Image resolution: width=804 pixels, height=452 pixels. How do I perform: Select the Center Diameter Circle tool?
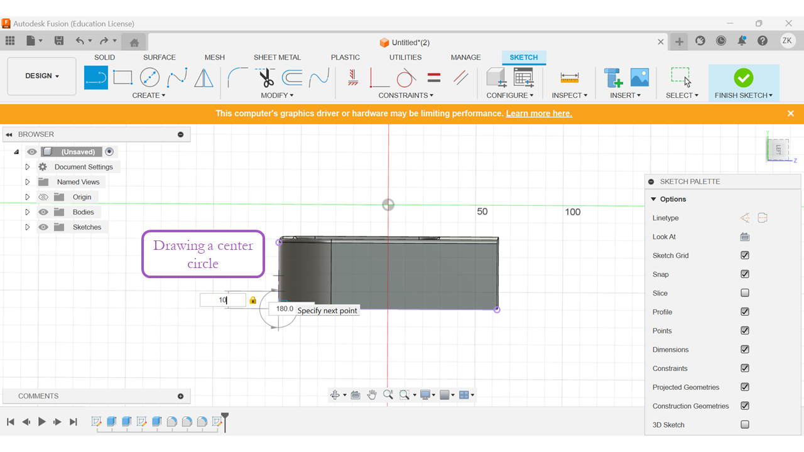coord(149,78)
